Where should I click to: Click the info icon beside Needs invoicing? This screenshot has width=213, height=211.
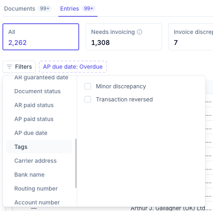(x=140, y=32)
